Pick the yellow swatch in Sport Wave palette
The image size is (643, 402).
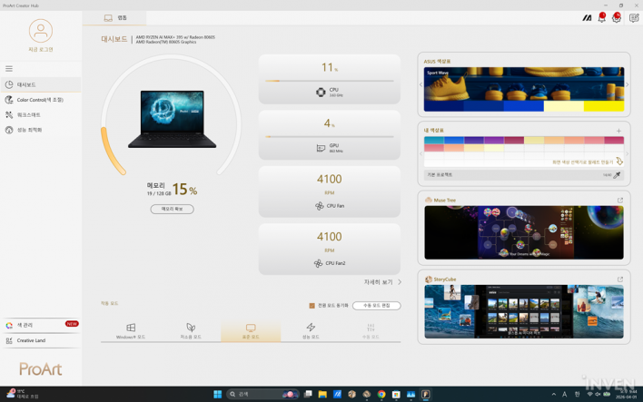click(603, 106)
